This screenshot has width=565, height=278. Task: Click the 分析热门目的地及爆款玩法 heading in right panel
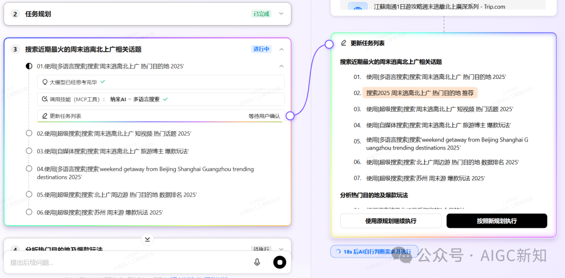[374, 195]
